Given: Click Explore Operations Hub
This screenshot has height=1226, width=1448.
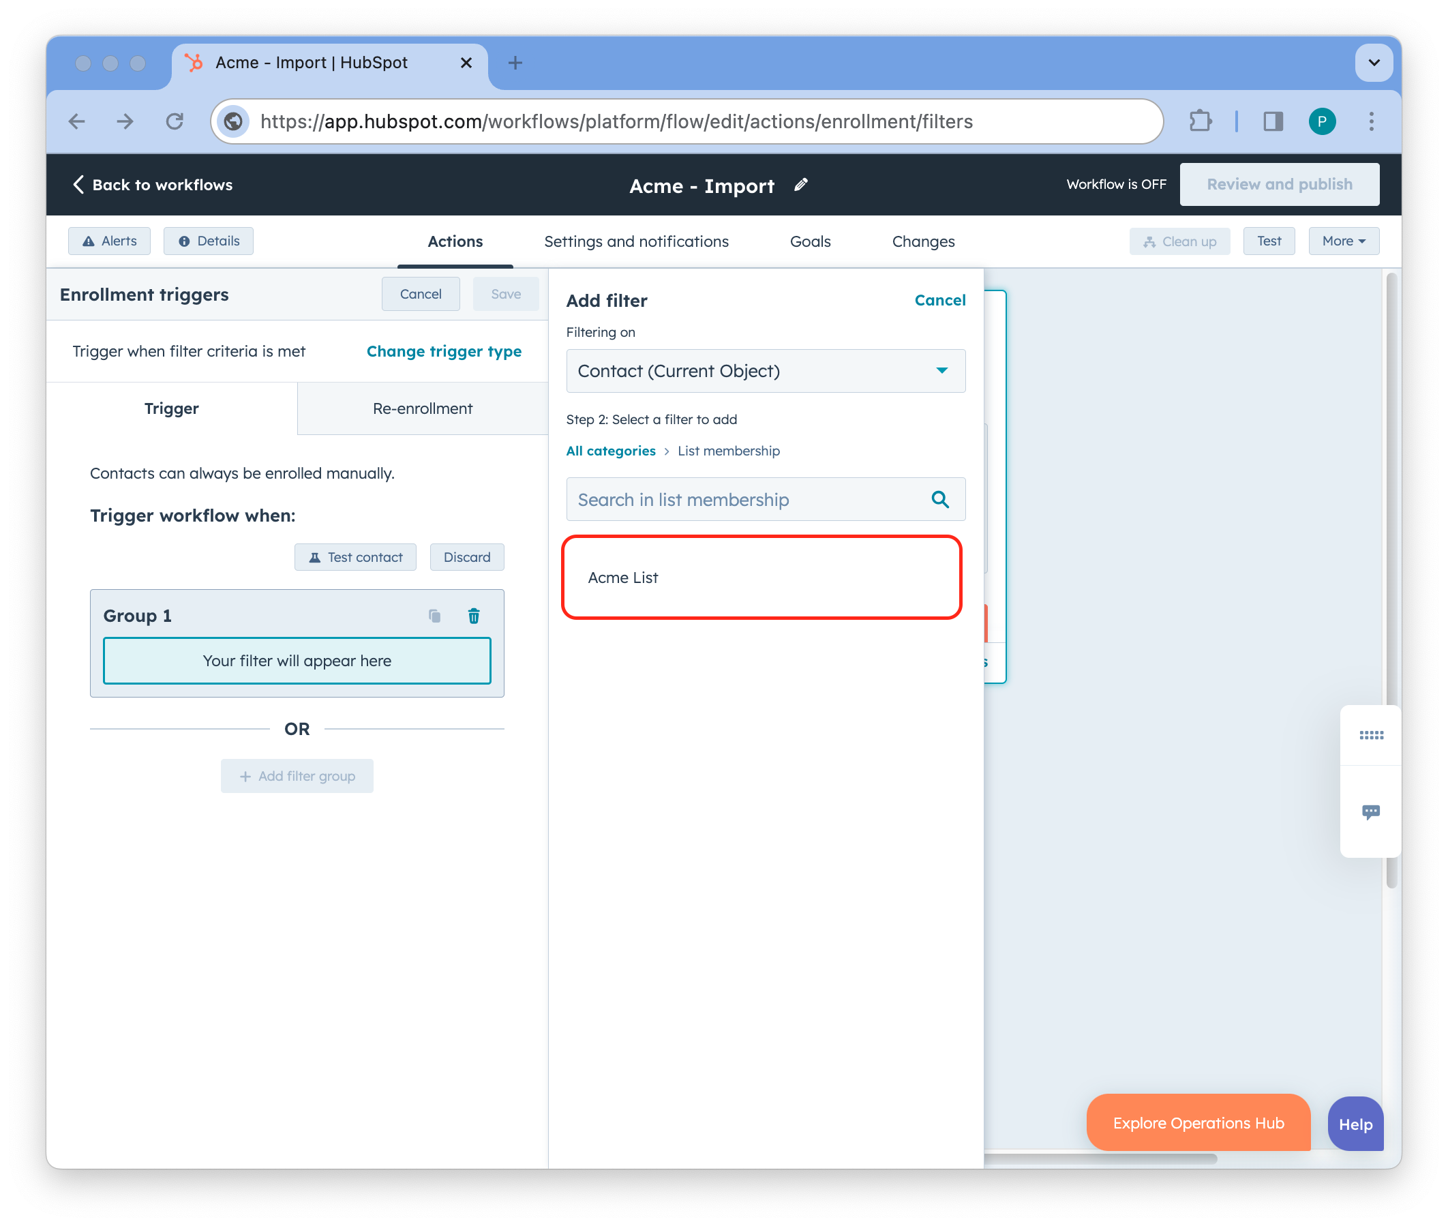Looking at the screenshot, I should (x=1198, y=1123).
